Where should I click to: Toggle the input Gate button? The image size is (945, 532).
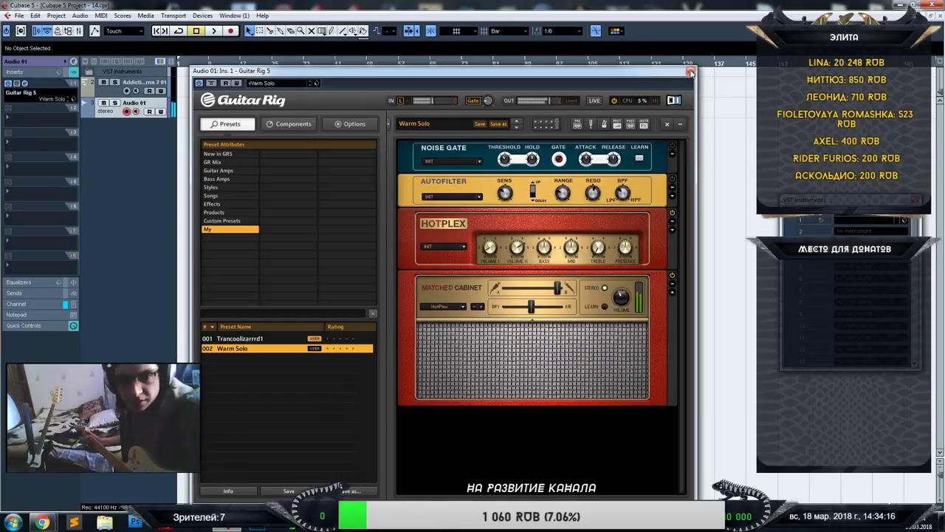pyautogui.click(x=473, y=100)
